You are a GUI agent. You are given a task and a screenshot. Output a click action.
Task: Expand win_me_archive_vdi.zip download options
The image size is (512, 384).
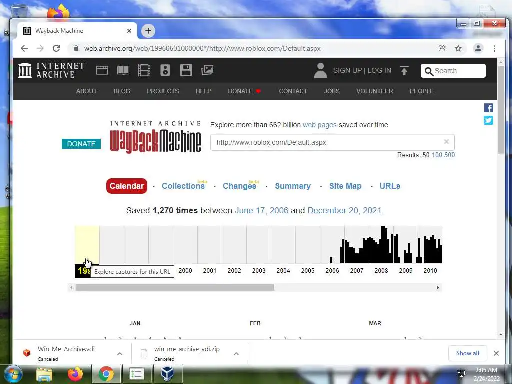coord(236,354)
